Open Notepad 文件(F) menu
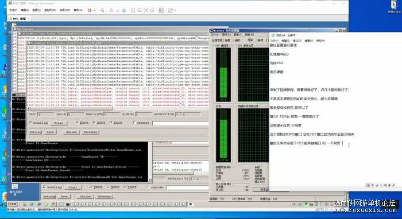This screenshot has width=402, height=219. [275, 41]
